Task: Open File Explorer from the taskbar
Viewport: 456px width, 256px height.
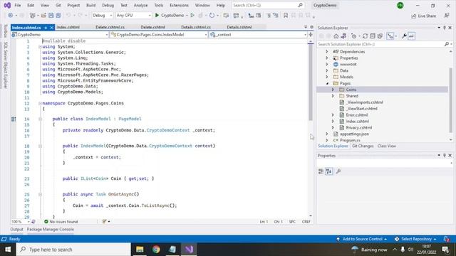Action: point(140,250)
